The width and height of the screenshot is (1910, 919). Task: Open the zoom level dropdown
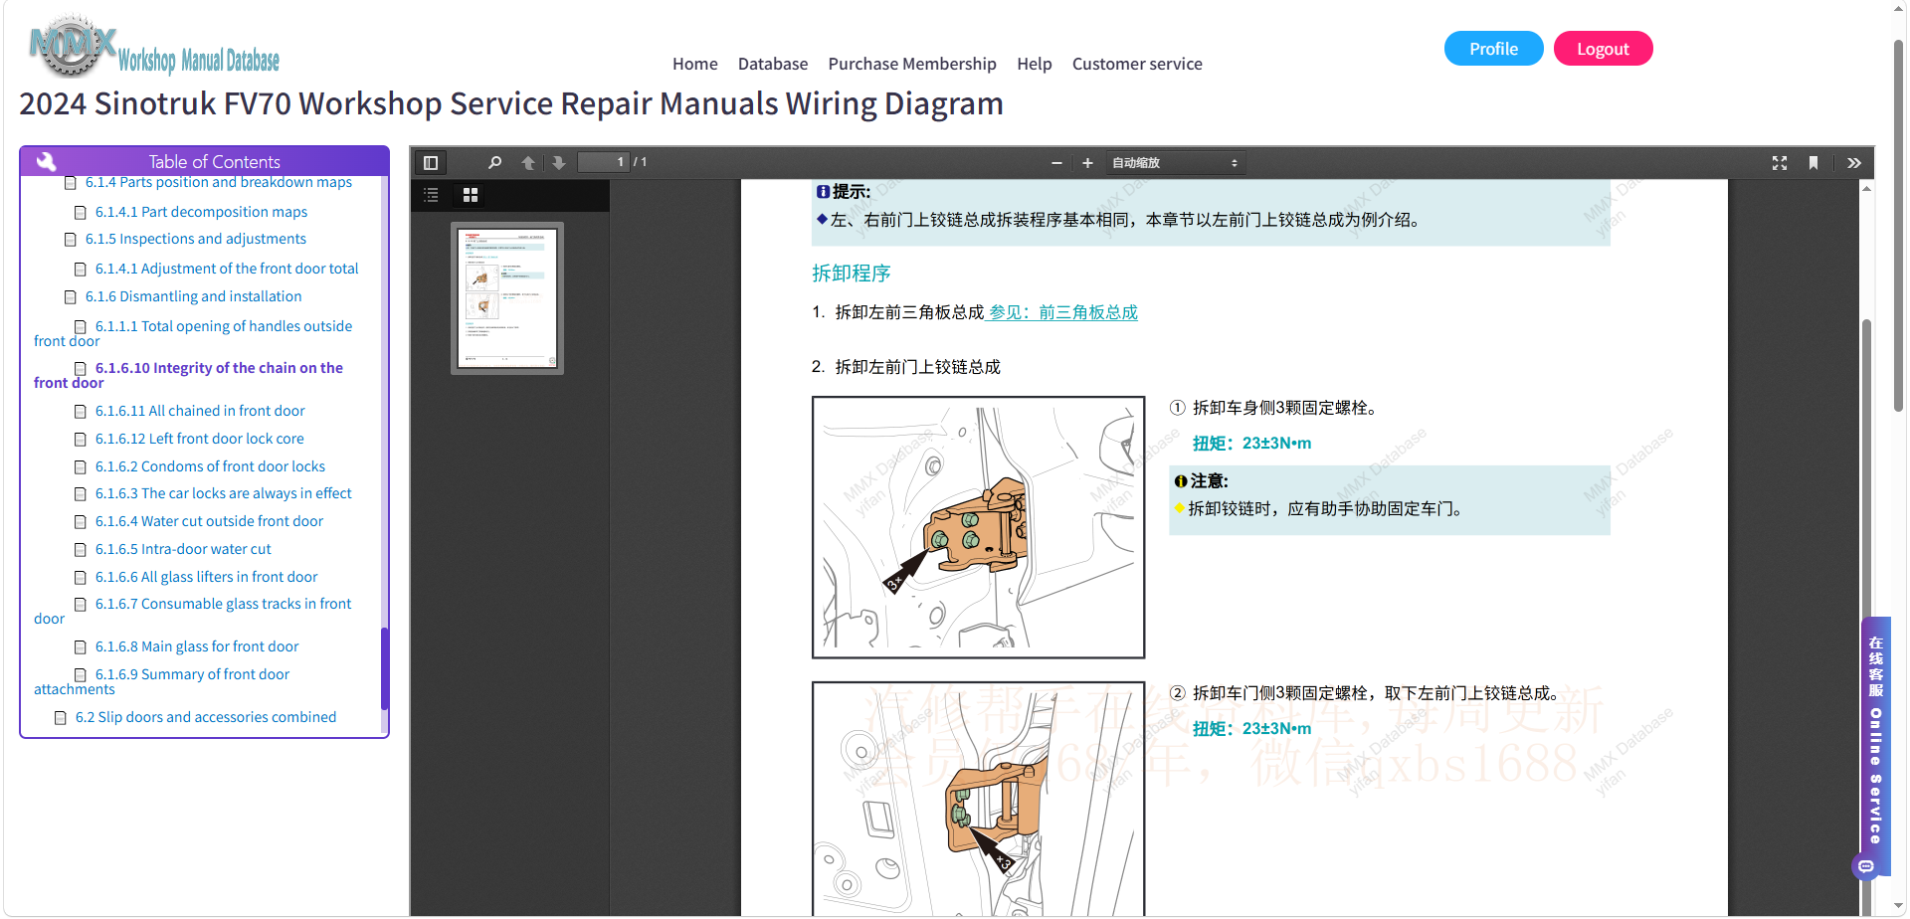pyautogui.click(x=1175, y=162)
